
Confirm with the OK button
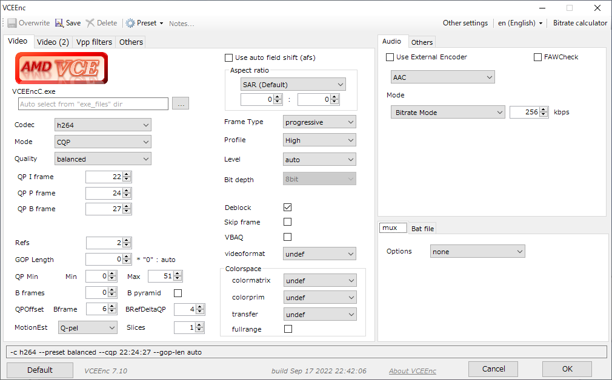567,369
